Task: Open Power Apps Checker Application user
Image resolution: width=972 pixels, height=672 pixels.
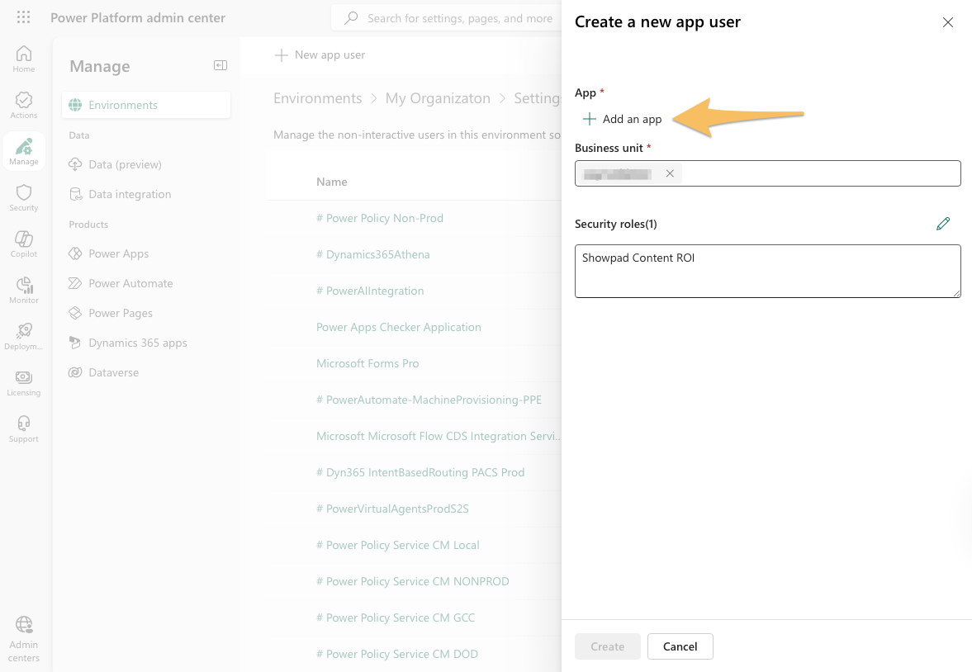Action: [398, 327]
